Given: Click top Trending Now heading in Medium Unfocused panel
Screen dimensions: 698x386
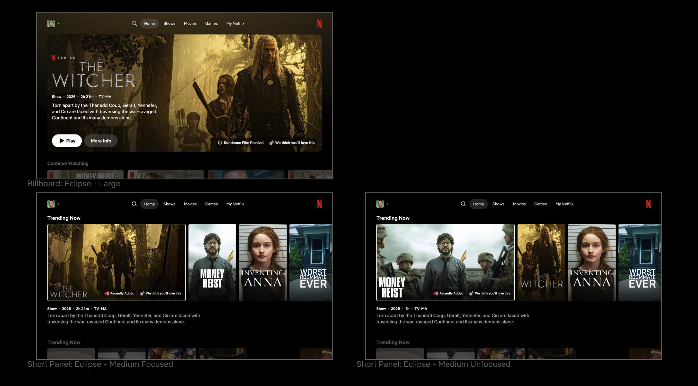Looking at the screenshot, I should coord(393,218).
